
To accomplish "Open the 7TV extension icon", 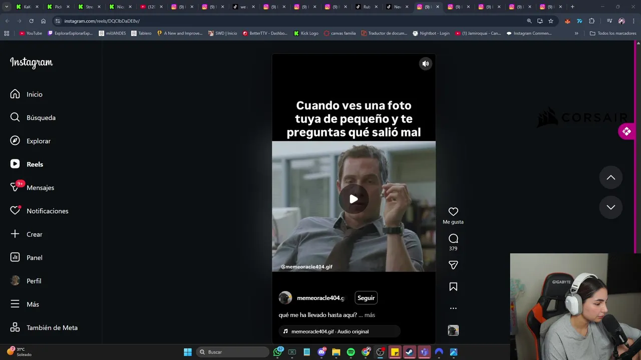I will click(579, 21).
